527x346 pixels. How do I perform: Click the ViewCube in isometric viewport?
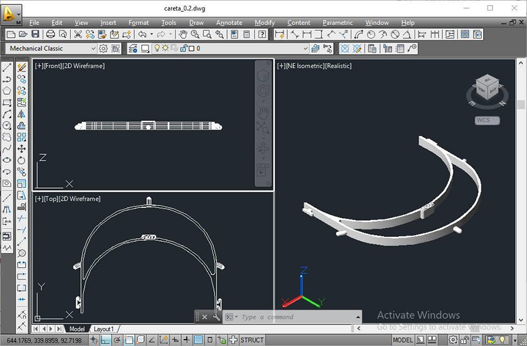[487, 88]
